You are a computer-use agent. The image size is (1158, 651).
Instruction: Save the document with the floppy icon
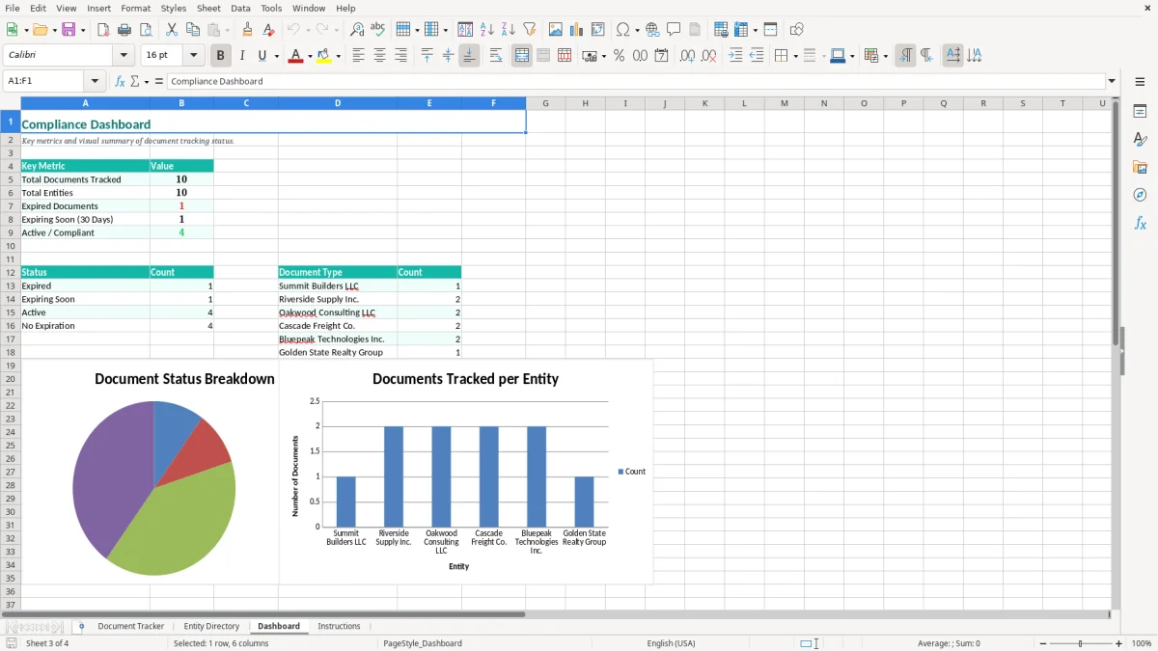[x=69, y=30]
